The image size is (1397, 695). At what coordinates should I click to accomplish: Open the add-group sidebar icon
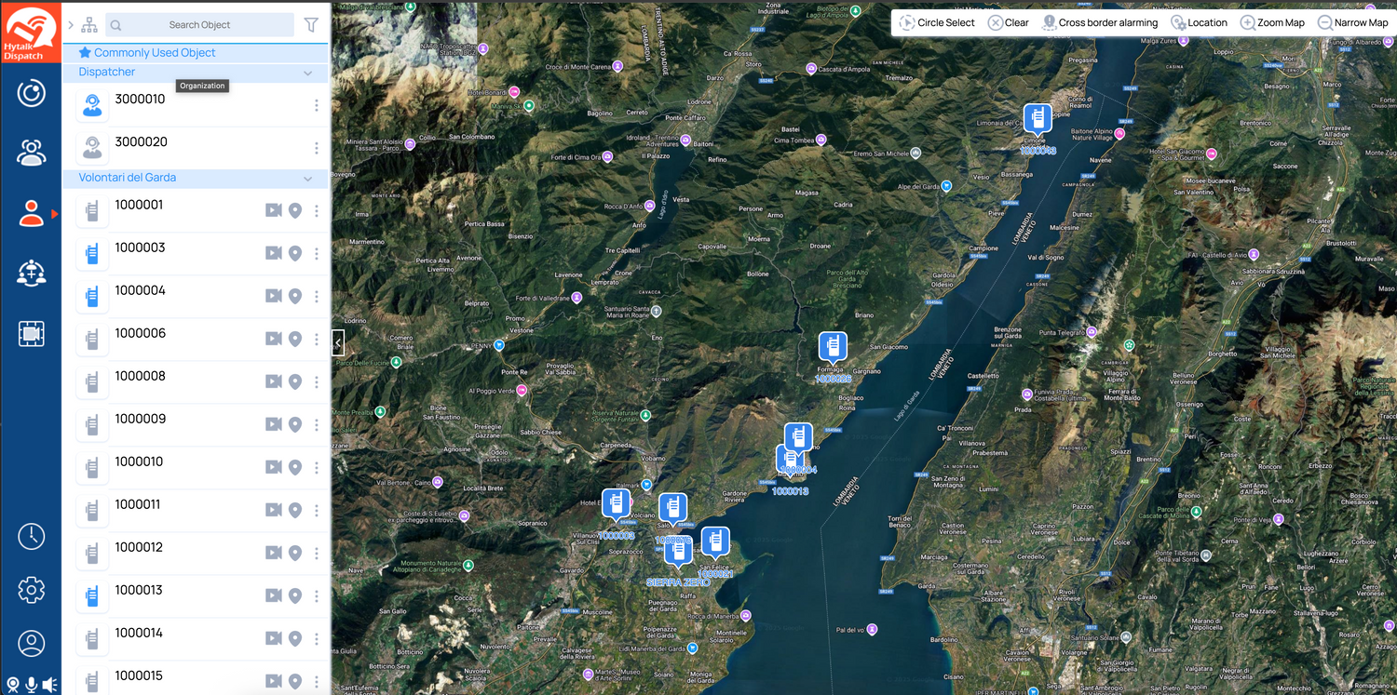pos(32,274)
